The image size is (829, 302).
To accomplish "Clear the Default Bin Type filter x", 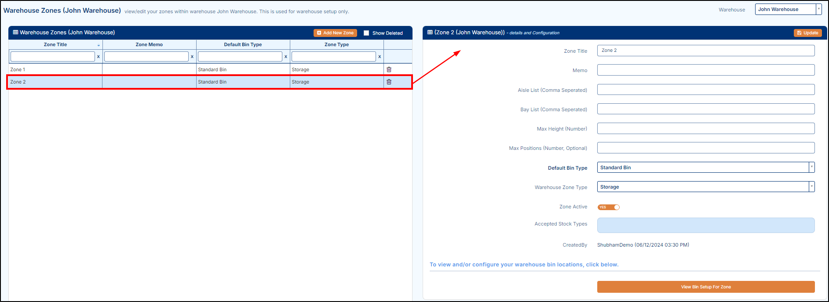I will 285,57.
